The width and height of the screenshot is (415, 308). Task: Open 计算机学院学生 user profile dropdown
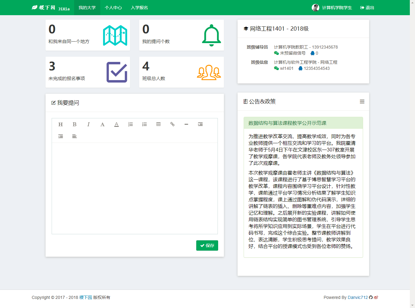tap(332, 8)
